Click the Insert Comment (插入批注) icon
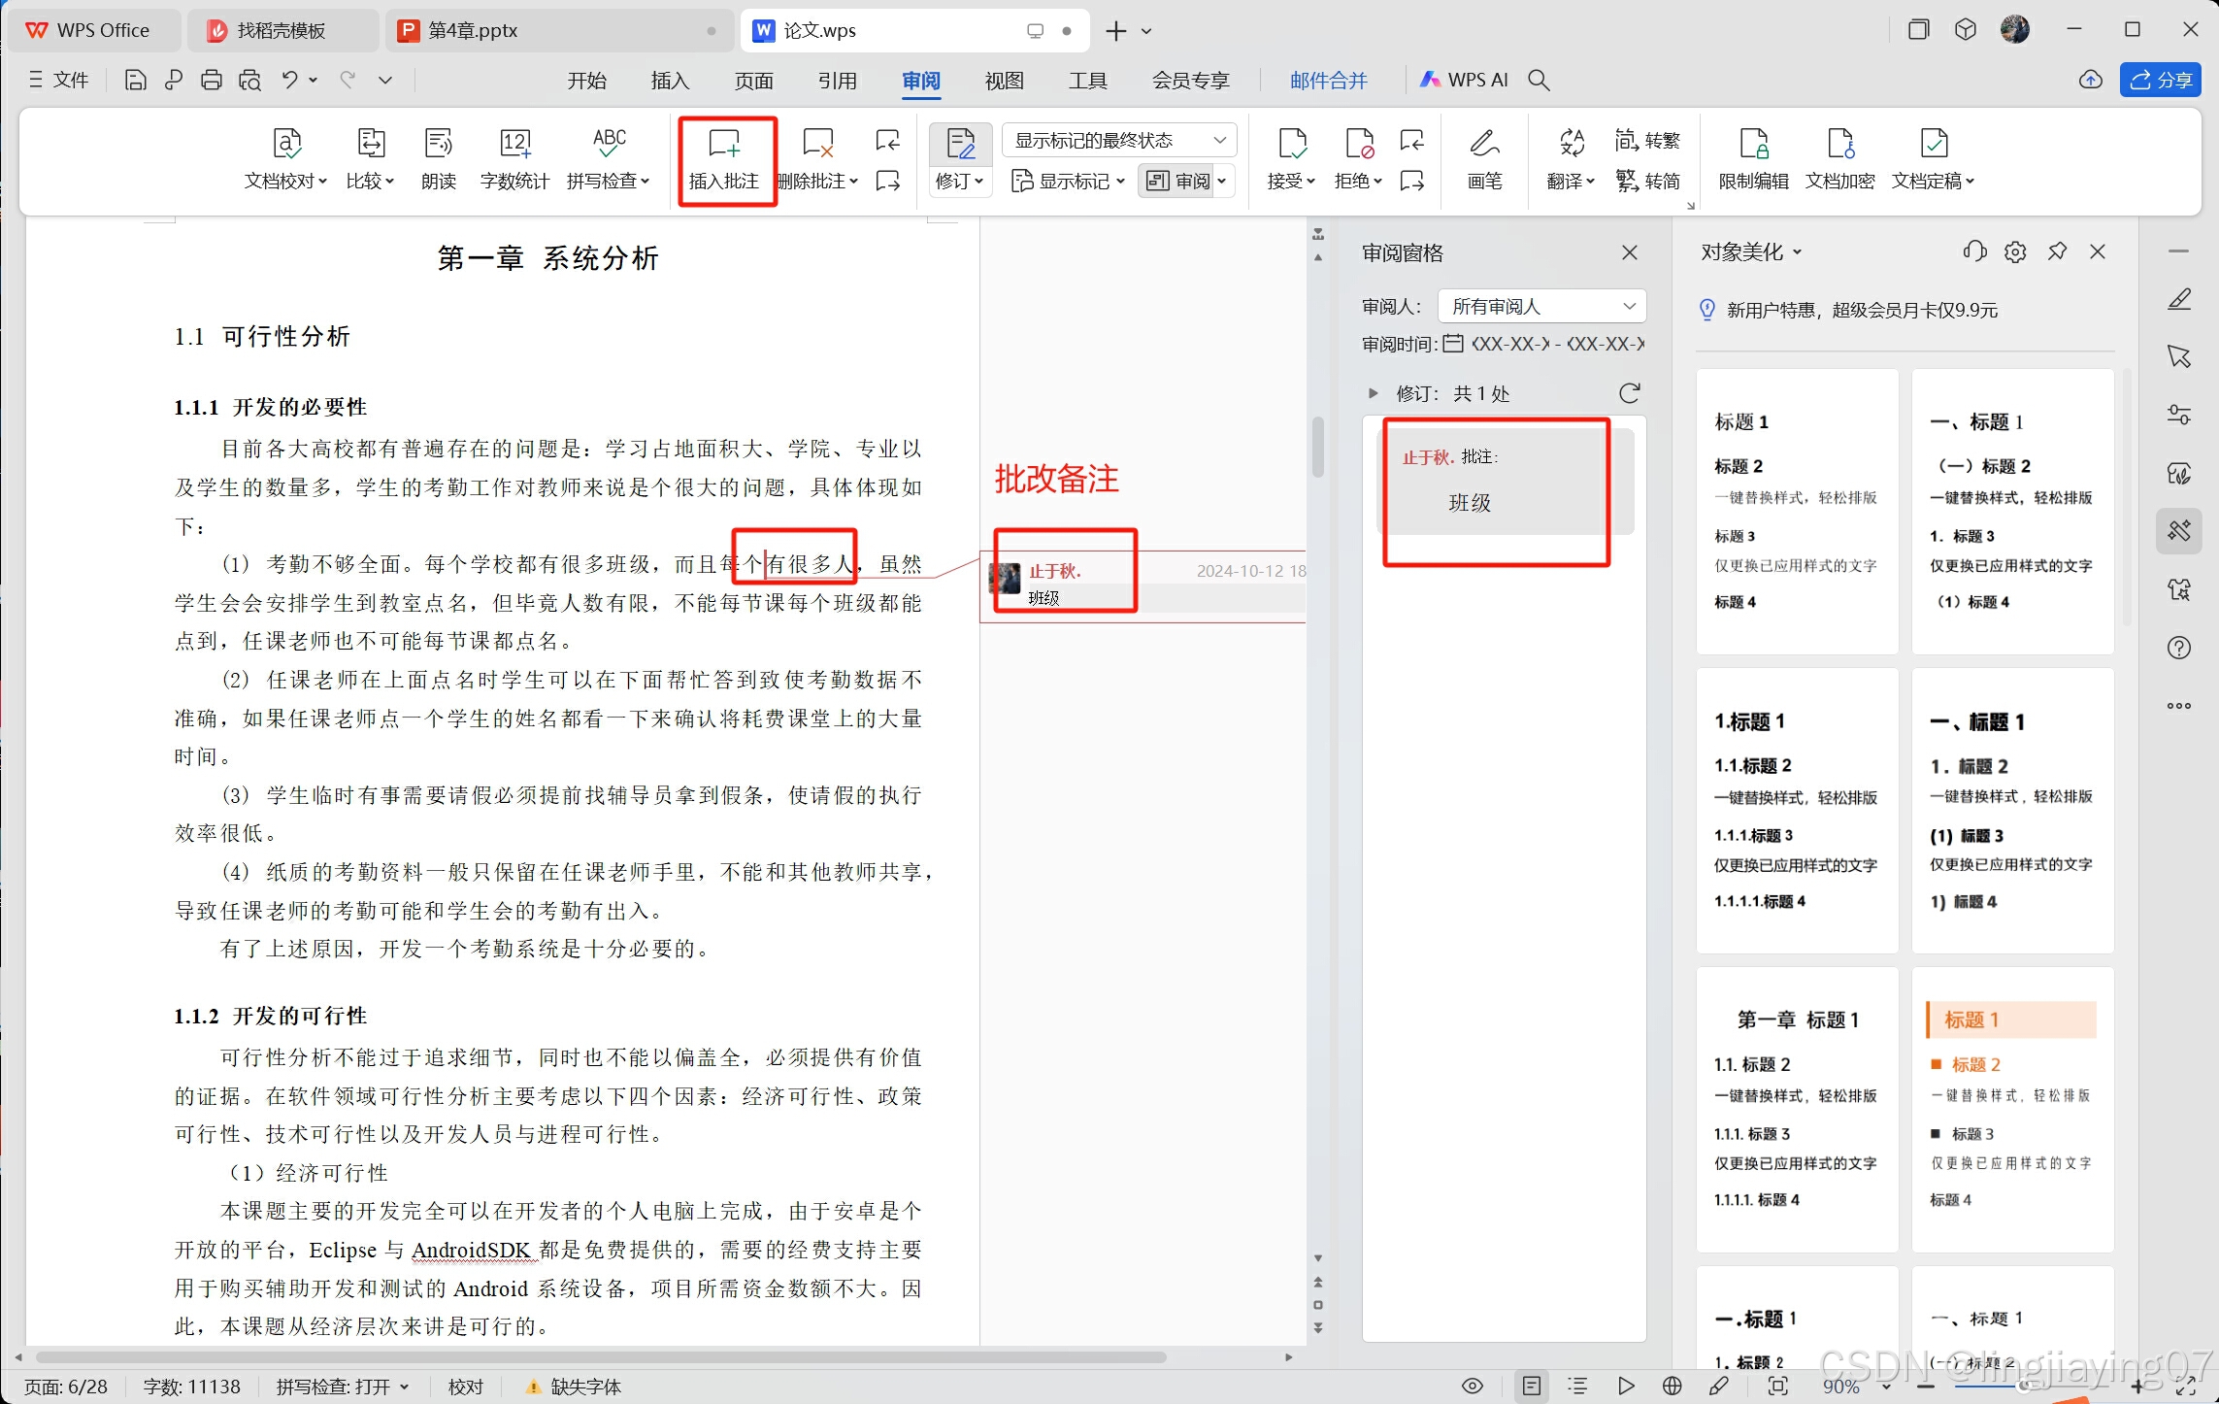 point(724,145)
